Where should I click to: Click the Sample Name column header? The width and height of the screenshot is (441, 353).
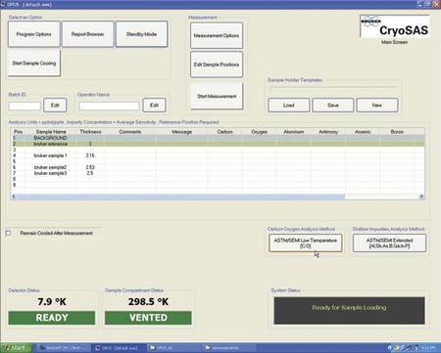coord(51,132)
